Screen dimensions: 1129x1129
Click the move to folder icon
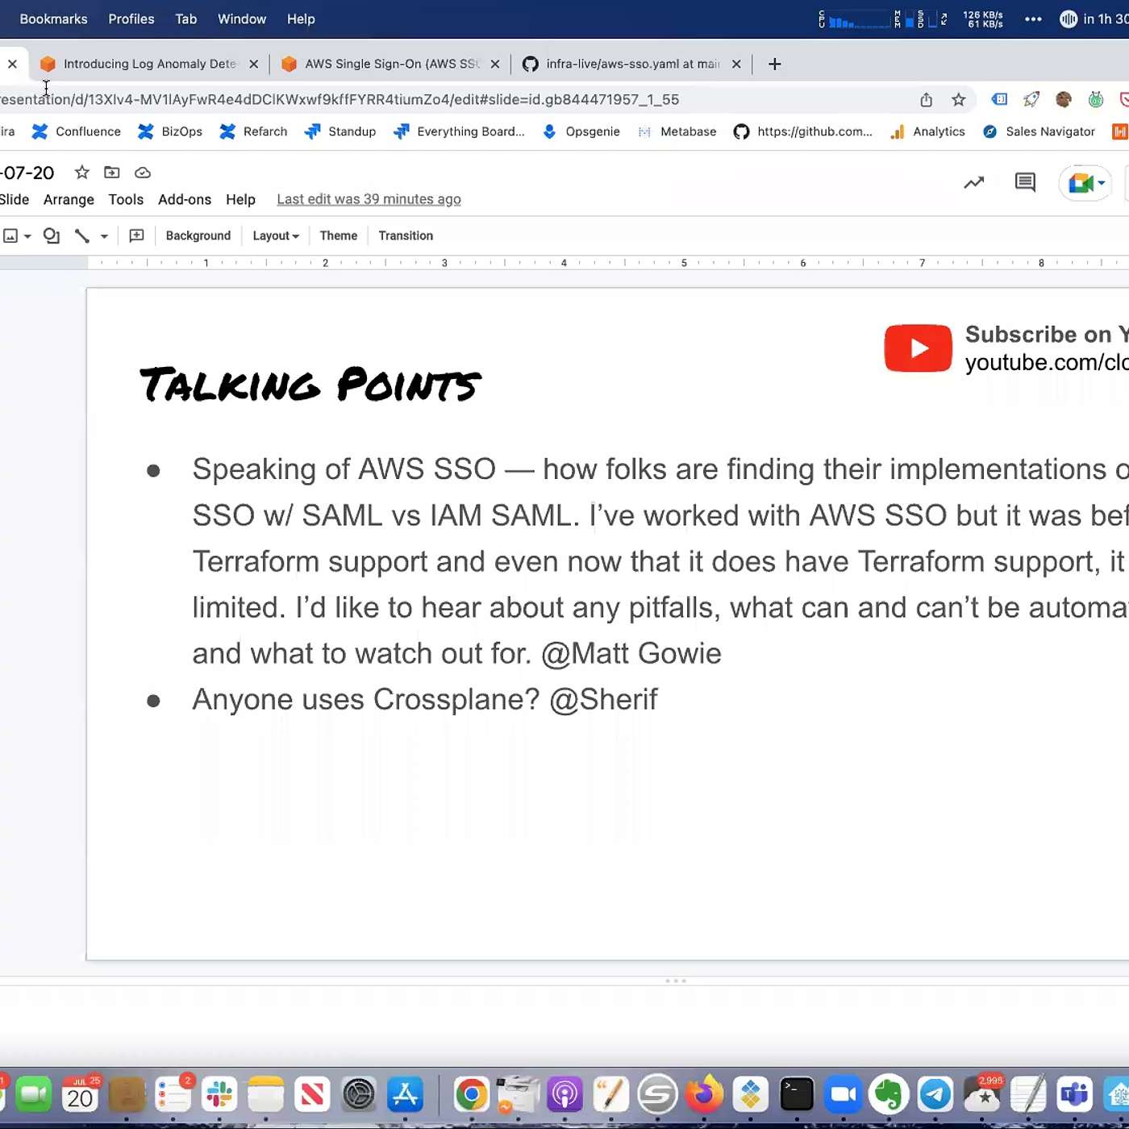point(112,173)
